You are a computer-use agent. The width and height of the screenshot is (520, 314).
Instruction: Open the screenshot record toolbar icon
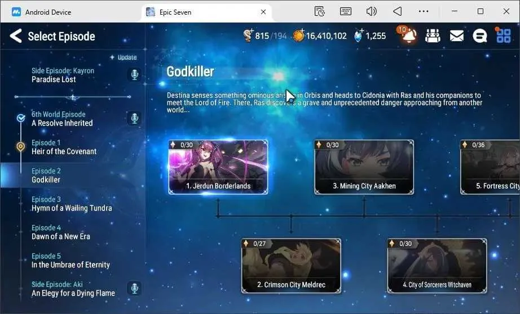click(x=319, y=12)
